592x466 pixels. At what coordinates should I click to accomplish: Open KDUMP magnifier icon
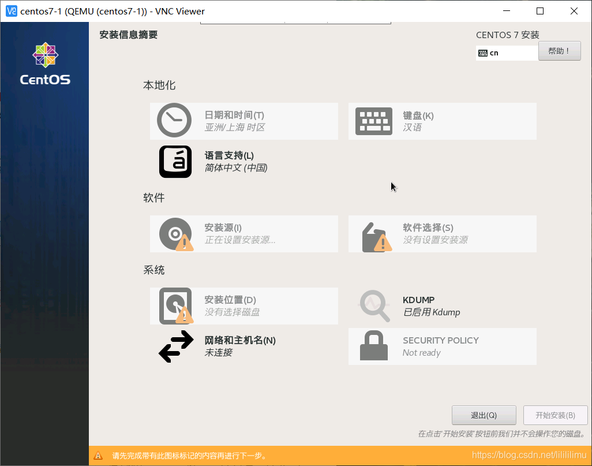pos(374,305)
